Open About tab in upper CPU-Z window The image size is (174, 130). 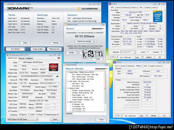(155, 8)
